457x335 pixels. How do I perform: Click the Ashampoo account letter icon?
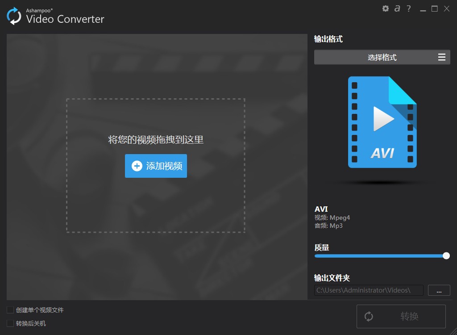point(397,8)
